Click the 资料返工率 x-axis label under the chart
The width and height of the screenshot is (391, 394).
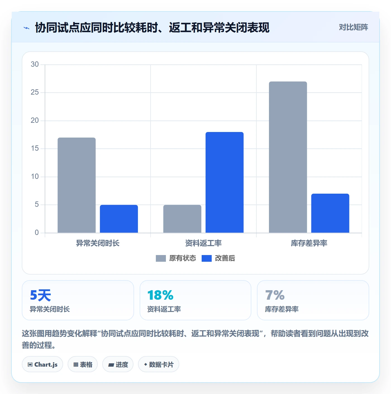click(x=203, y=243)
